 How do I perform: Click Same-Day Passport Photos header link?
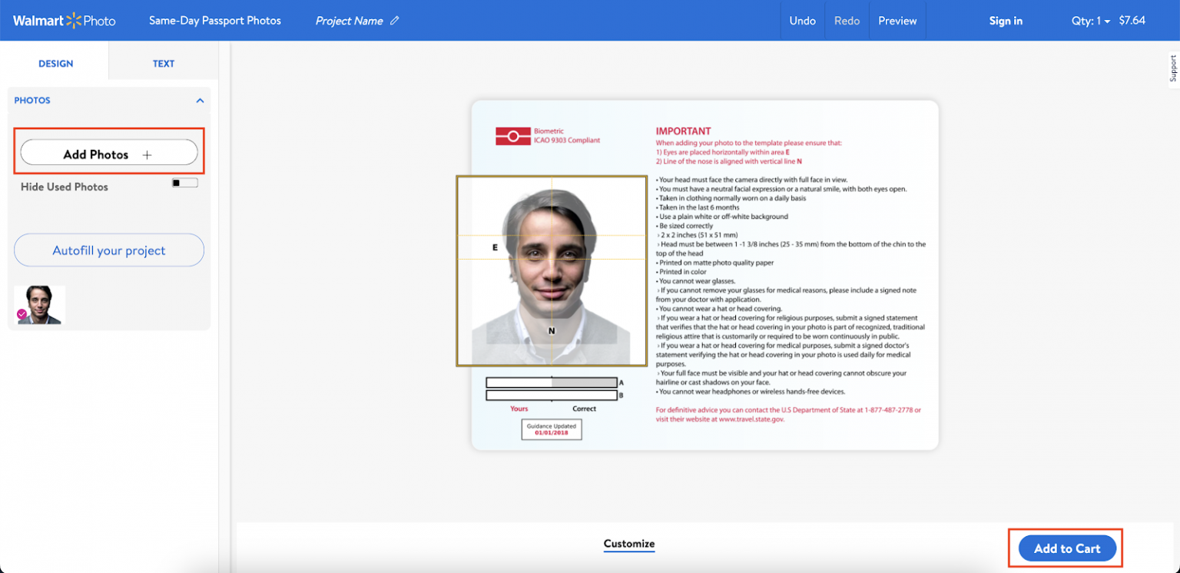pyautogui.click(x=215, y=21)
